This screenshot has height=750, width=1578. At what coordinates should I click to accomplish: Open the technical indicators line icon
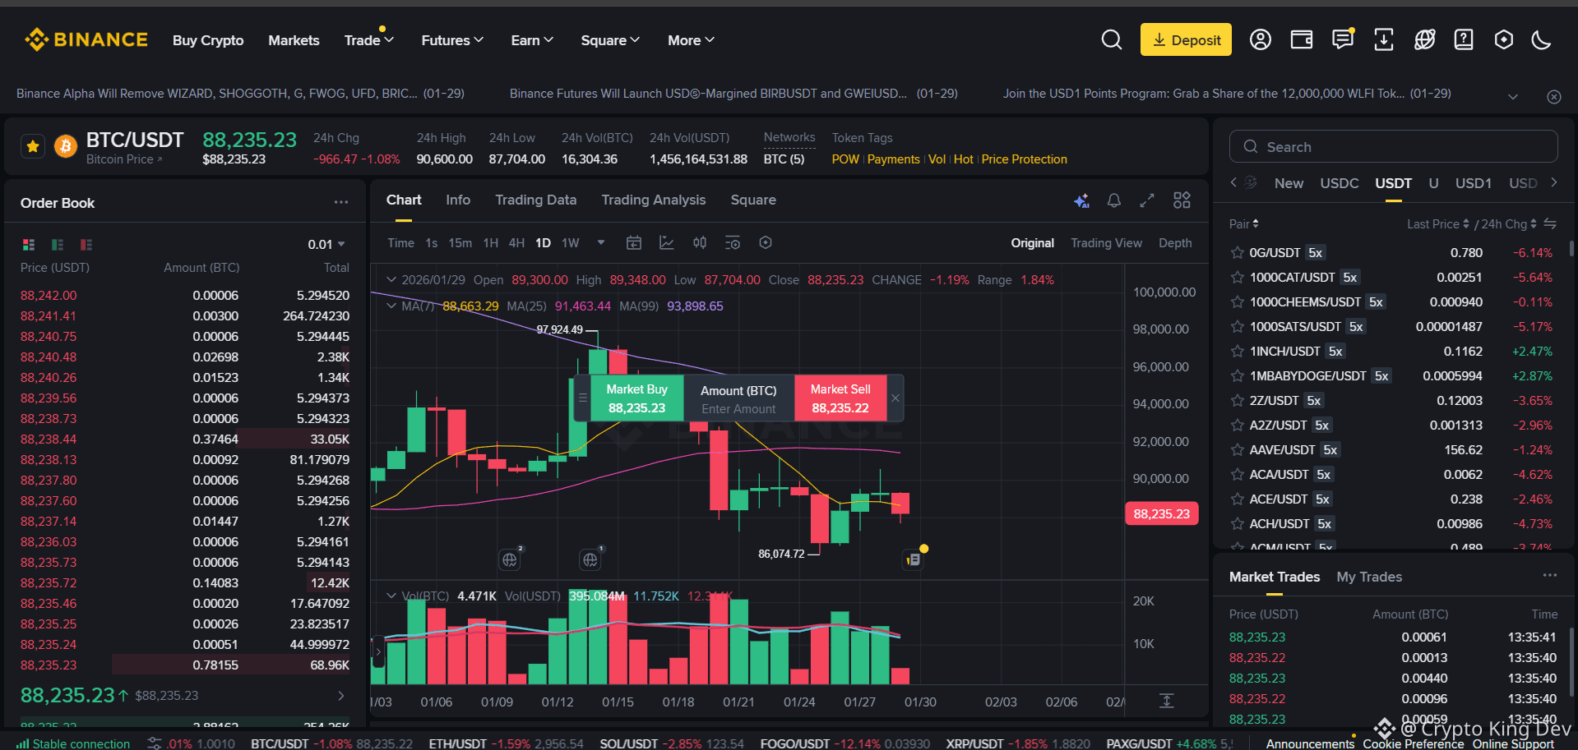pyautogui.click(x=667, y=243)
